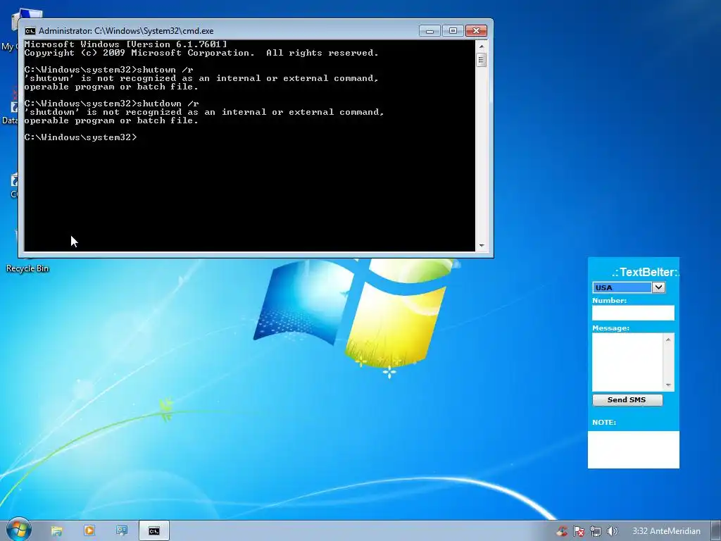Click the Message box scroll down arrow

pyautogui.click(x=668, y=385)
